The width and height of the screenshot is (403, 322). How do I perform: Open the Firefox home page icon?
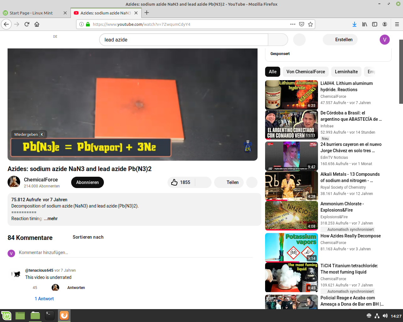coord(37,24)
